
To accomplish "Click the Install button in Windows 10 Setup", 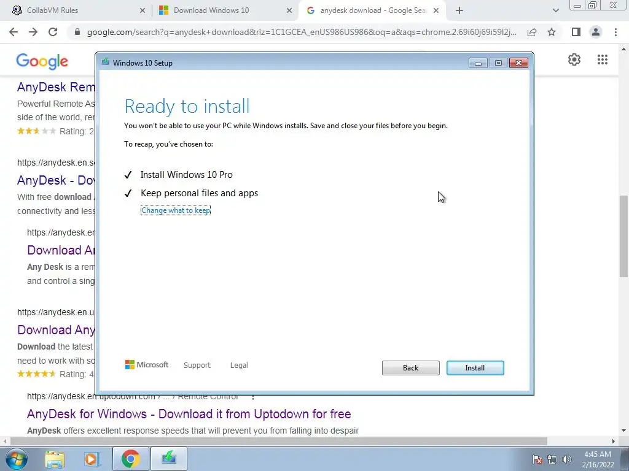I will tap(475, 368).
